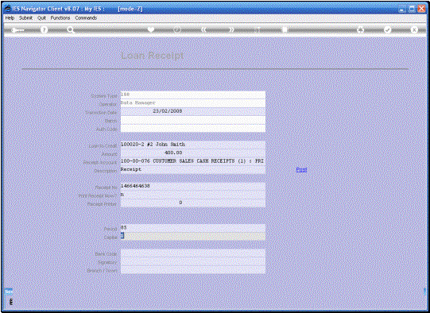Click the double right chevron icon
This screenshot has width=430, height=313.
point(231,29)
